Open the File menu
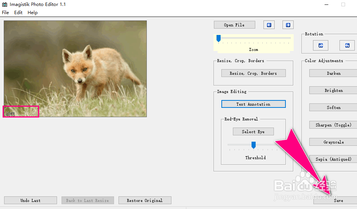Viewport: 357px width, 209px height. (5, 12)
